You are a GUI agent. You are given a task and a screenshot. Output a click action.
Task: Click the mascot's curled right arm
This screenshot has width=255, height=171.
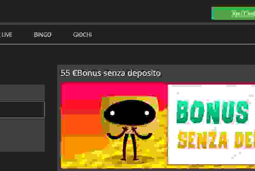[x=143, y=135]
